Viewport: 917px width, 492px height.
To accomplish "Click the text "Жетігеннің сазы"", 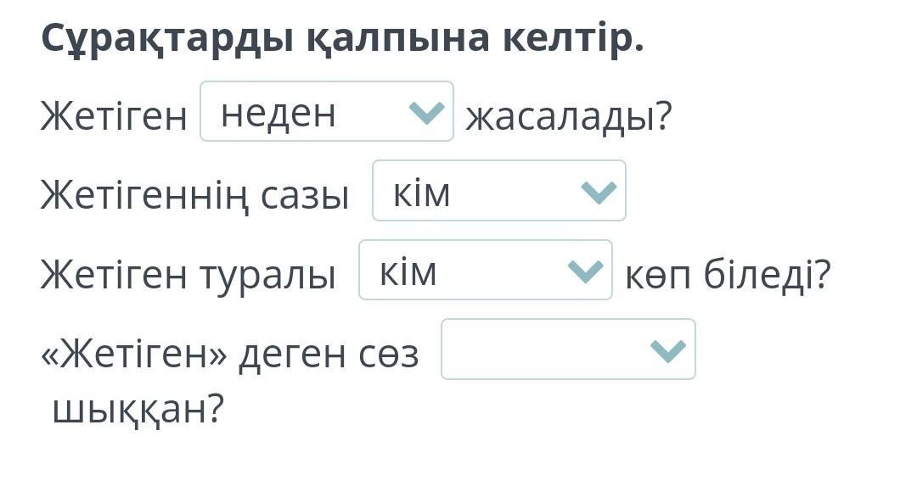I will click(194, 196).
